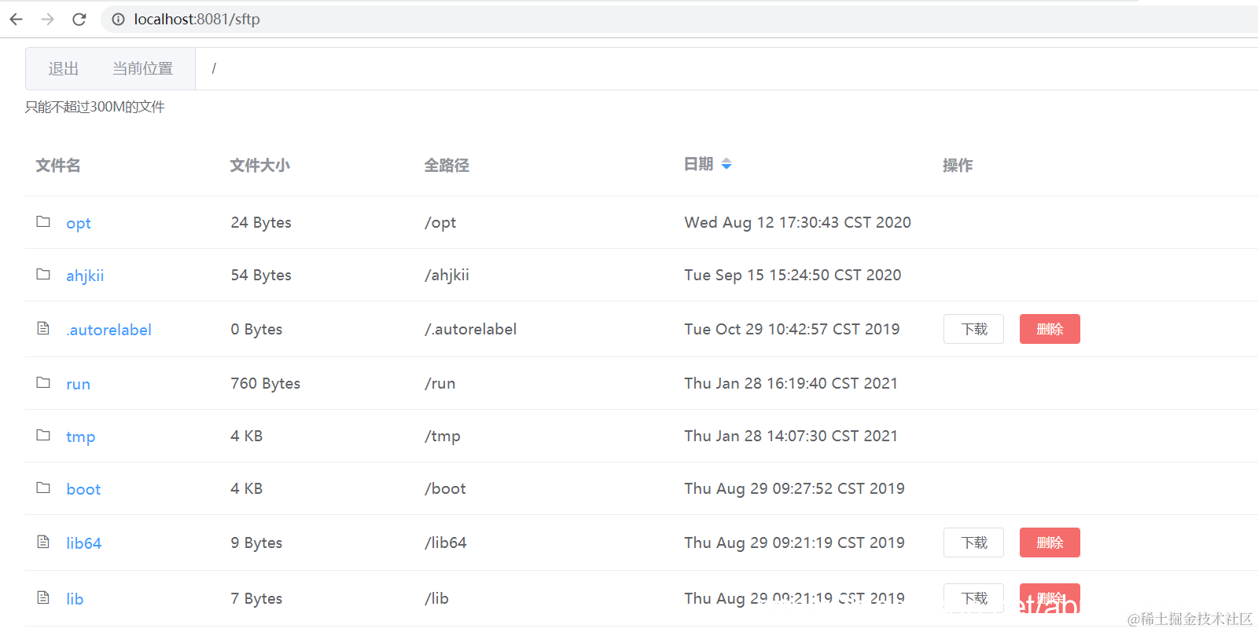This screenshot has height=632, width=1258.
Task: Download lib64 using its 下载 button
Action: tap(973, 542)
